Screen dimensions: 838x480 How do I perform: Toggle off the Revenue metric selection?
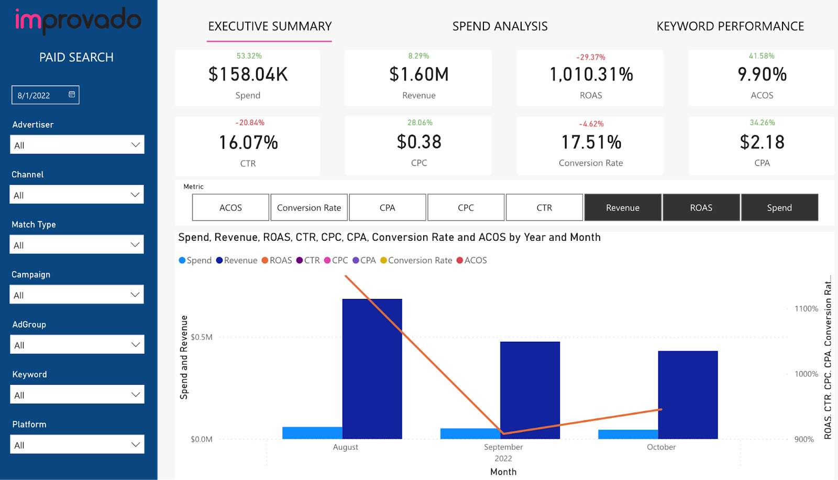622,207
